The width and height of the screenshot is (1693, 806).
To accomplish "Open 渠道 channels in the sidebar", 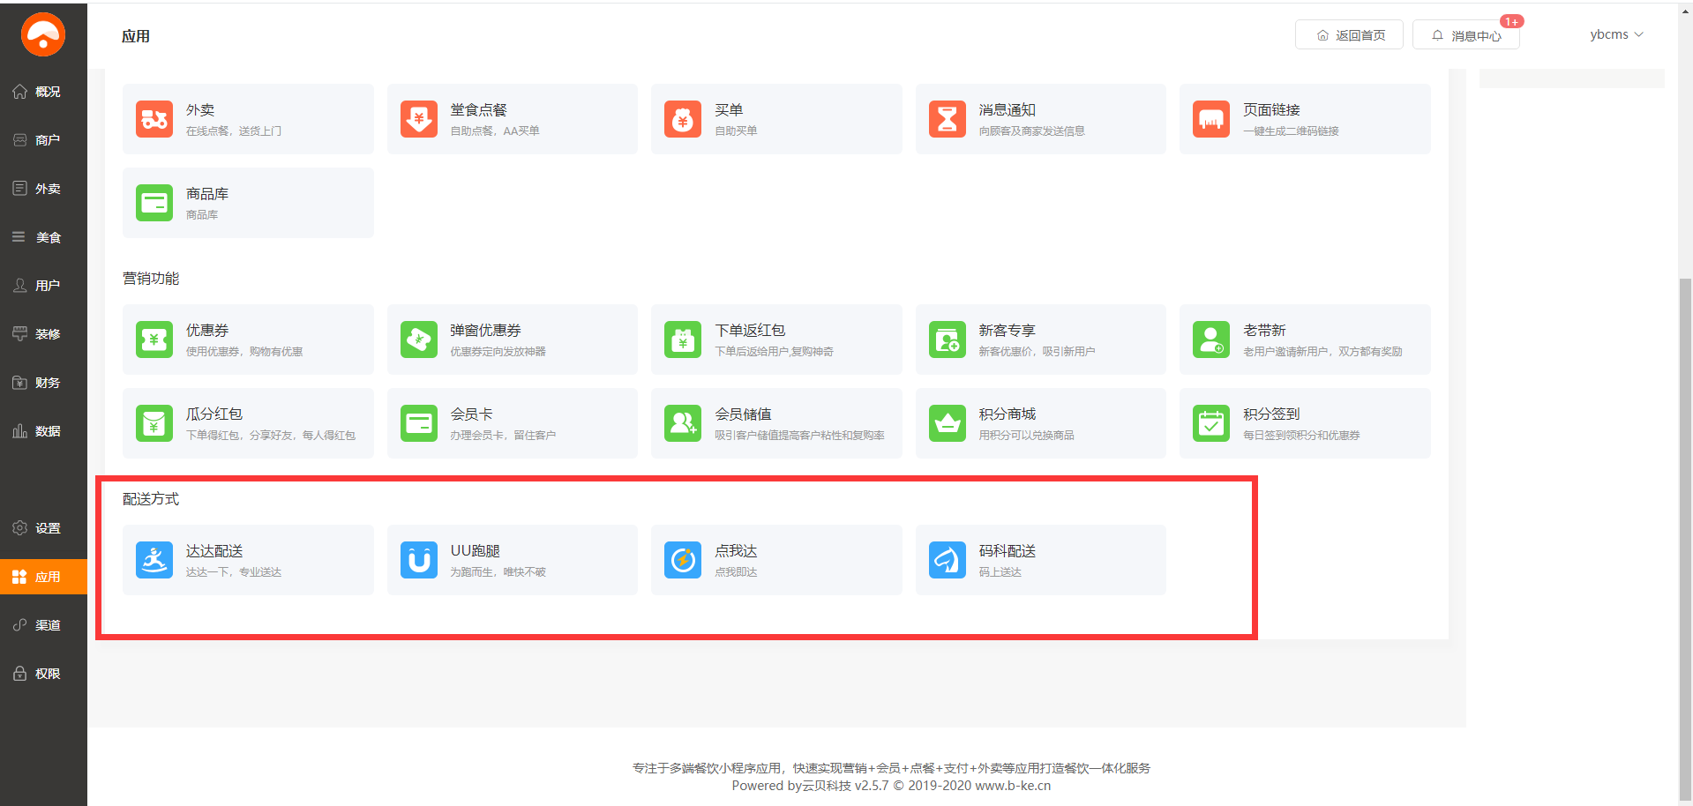I will pyautogui.click(x=43, y=625).
